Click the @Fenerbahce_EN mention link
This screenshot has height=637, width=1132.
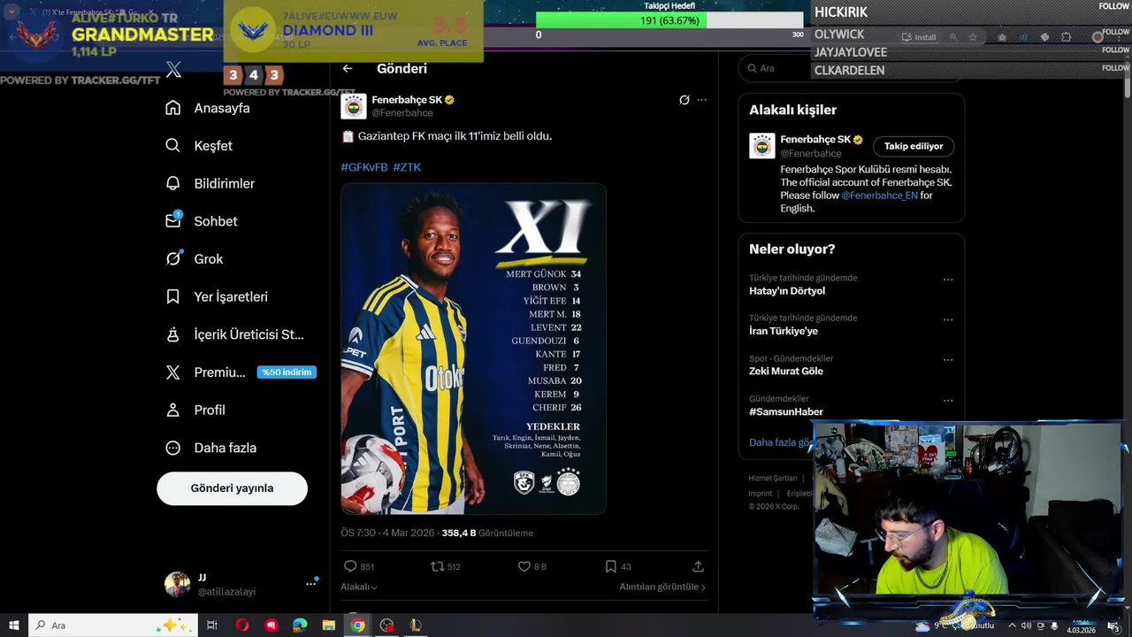click(x=880, y=196)
